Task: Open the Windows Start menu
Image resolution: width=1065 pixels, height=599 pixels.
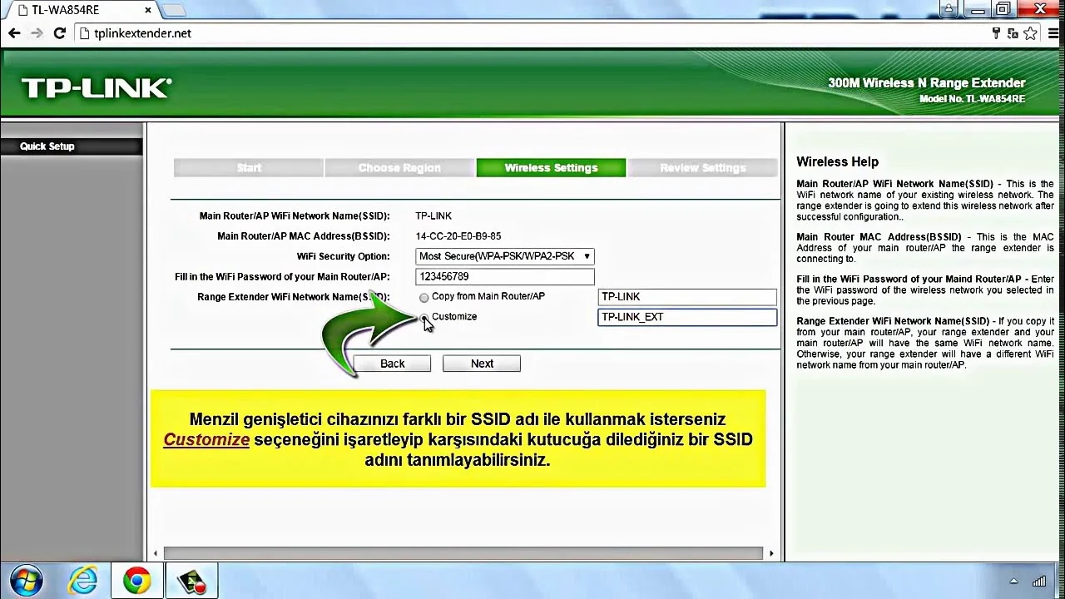Action: (26, 580)
